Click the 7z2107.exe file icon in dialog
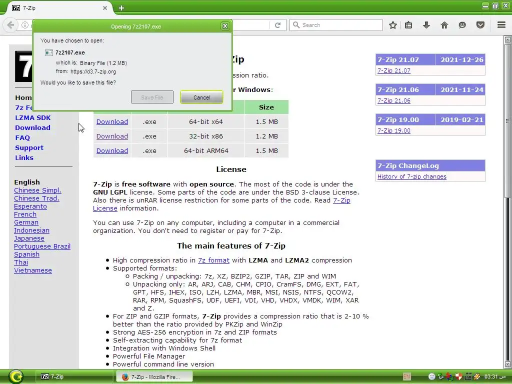The image size is (512, 384). click(x=49, y=52)
